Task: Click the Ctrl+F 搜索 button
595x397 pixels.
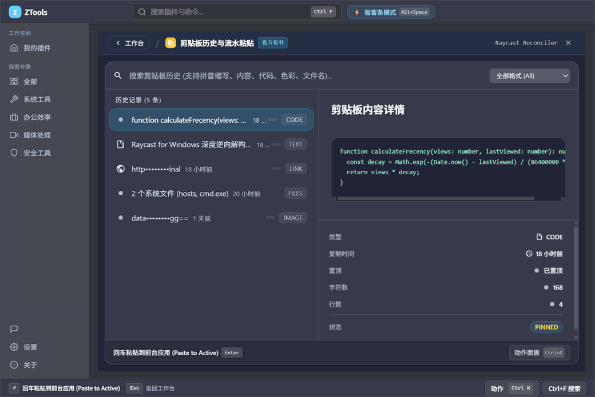Action: click(x=564, y=388)
